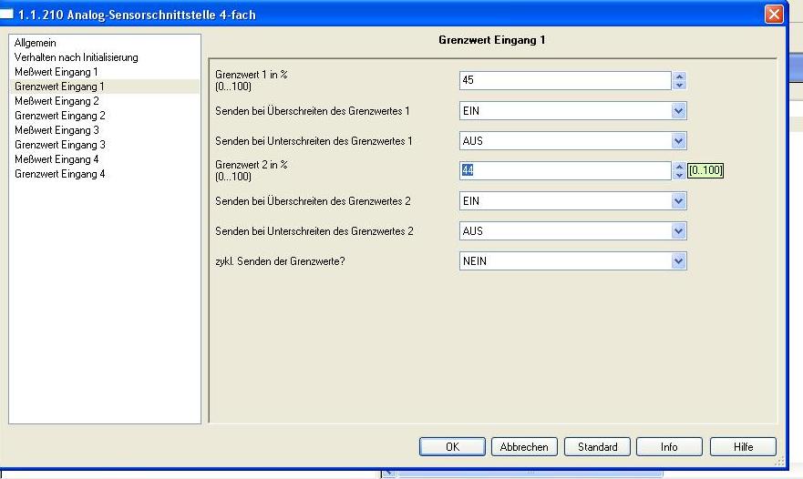Click the up arrow of Grenzwert 1 spinner
The width and height of the screenshot is (803, 479).
[x=679, y=76]
